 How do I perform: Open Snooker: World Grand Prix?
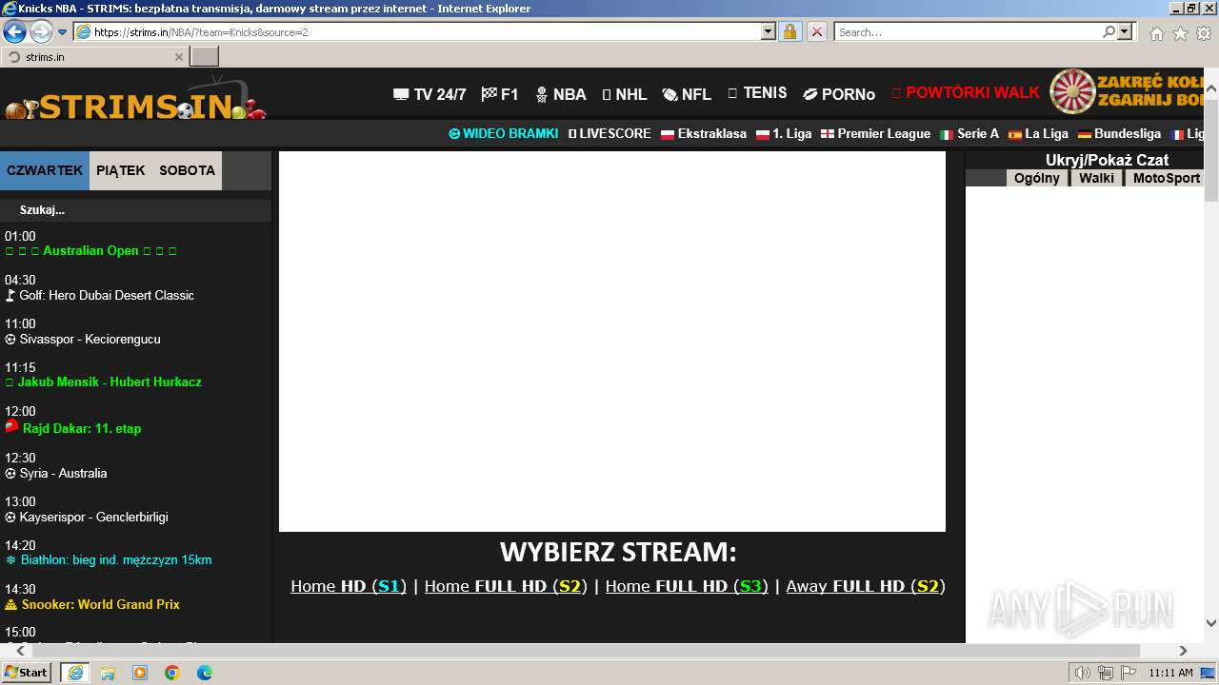click(92, 605)
